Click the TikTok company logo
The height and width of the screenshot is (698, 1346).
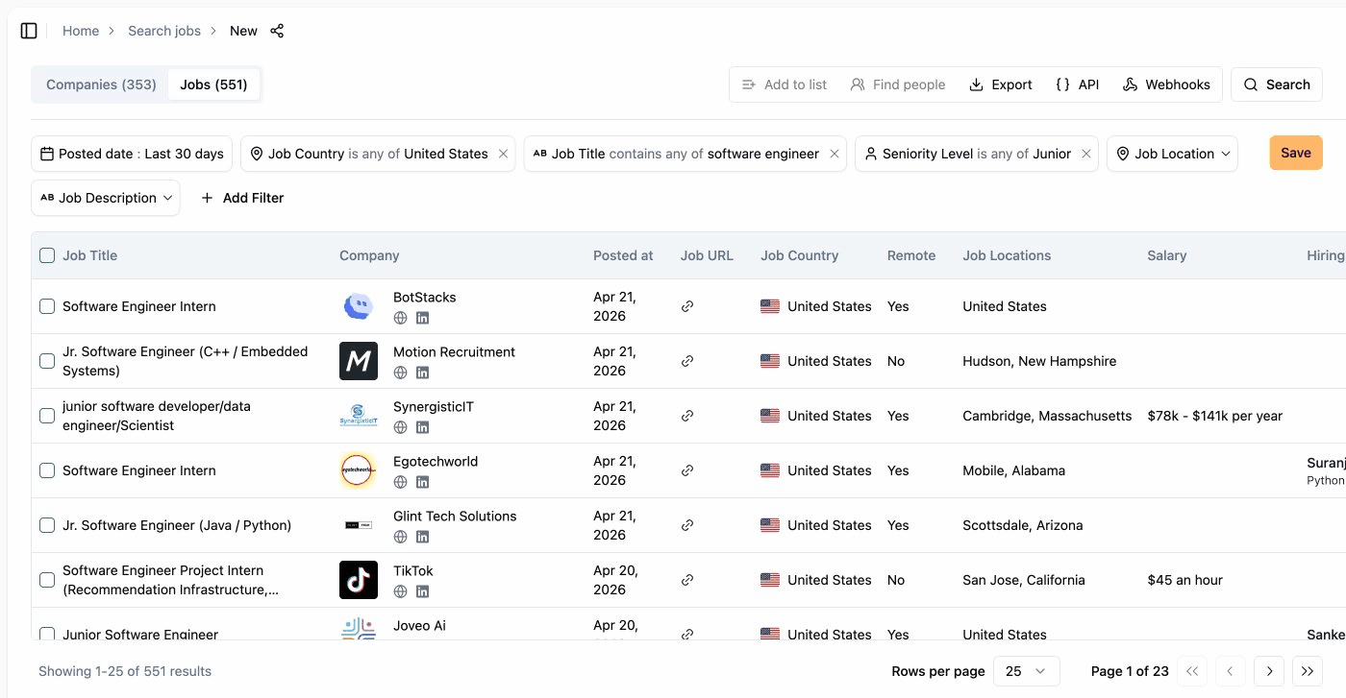click(359, 580)
